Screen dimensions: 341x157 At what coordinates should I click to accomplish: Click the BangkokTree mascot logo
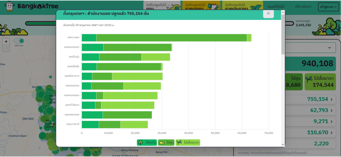pyautogui.click(x=9, y=7)
